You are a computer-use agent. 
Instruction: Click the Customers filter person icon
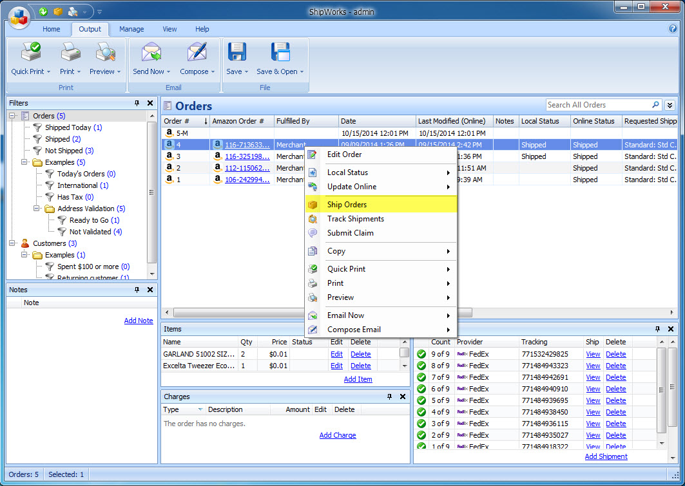[25, 243]
